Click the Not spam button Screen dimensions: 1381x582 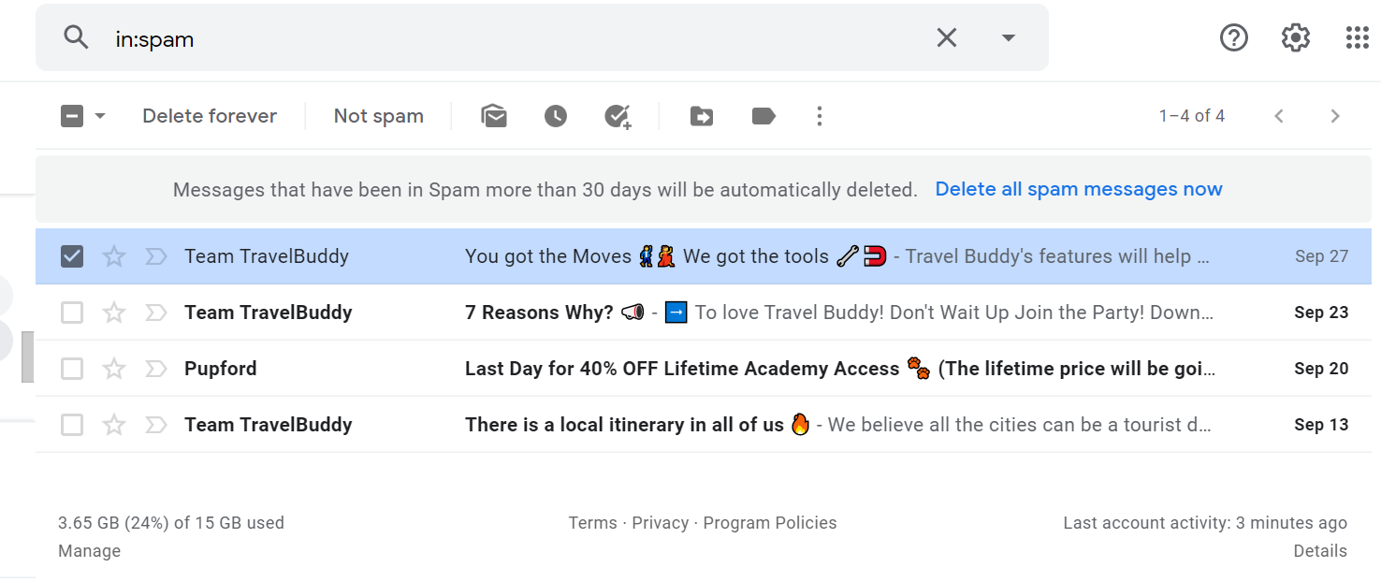378,115
